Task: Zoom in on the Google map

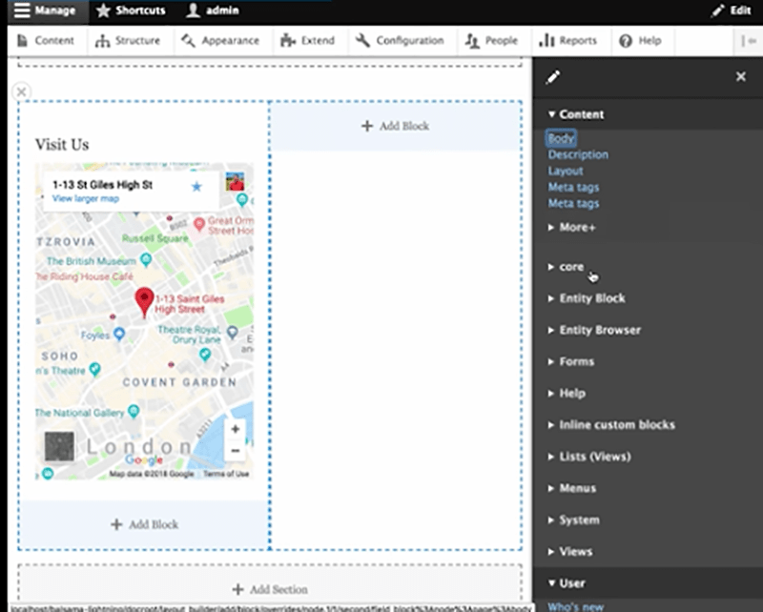Action: click(236, 430)
